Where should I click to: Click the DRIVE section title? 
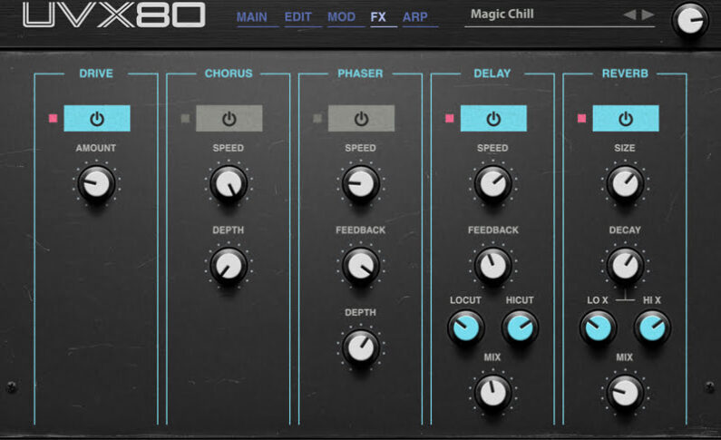point(96,73)
